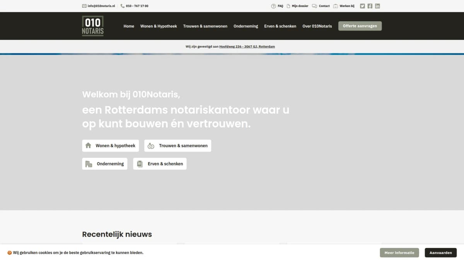This screenshot has height=261, width=464.
Task: Open the Werken bij link
Action: (347, 6)
